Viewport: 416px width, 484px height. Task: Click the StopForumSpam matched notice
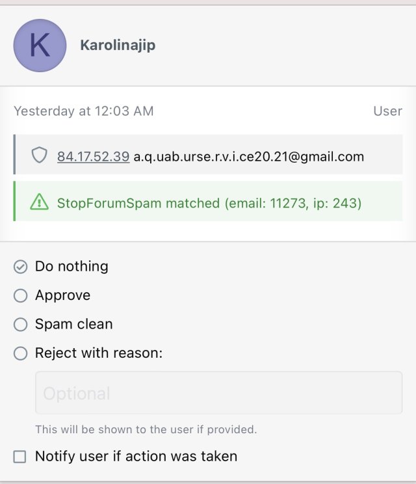pyautogui.click(x=209, y=203)
